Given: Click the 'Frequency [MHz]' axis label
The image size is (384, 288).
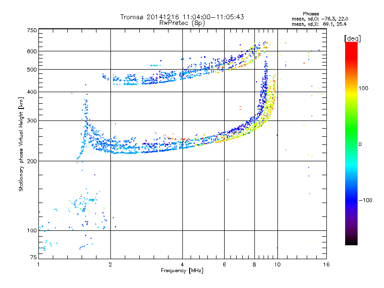Looking at the screenshot, I should 182,271.
